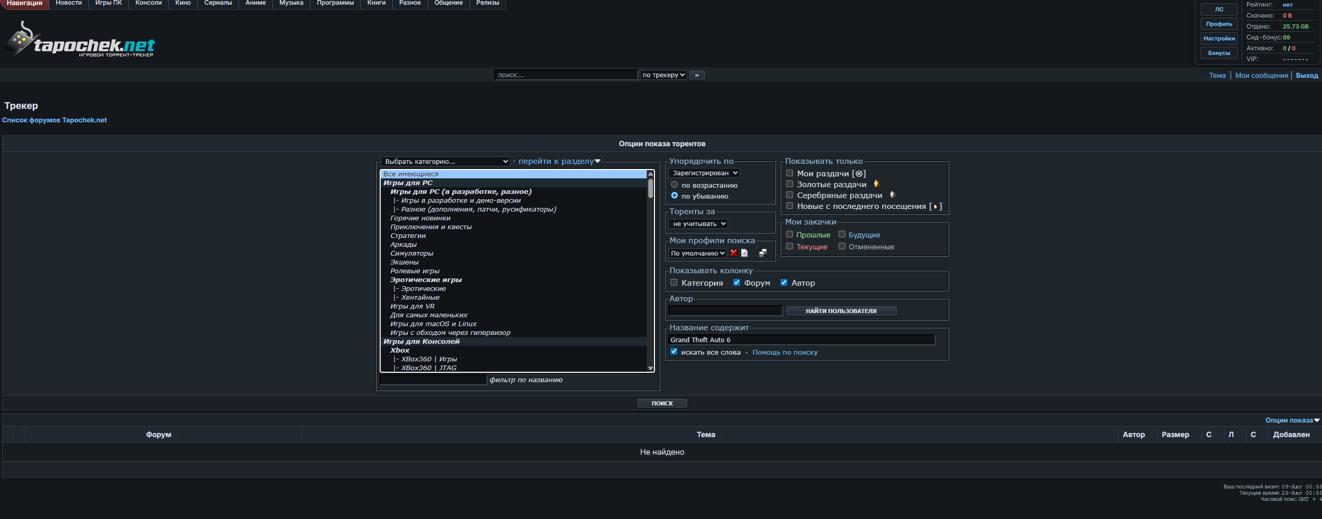Click the search go arrow button

click(x=697, y=75)
